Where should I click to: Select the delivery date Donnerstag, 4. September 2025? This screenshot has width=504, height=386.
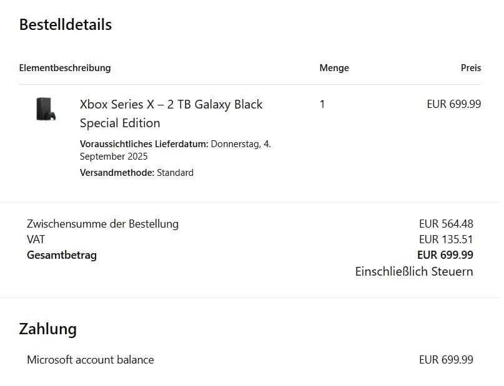[x=175, y=150]
